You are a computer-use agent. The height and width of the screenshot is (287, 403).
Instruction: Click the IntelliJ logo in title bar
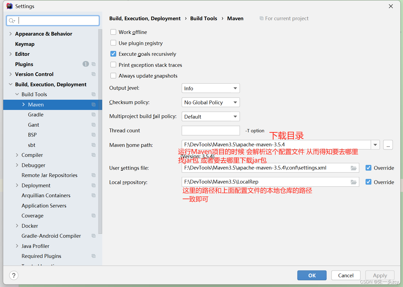click(9, 6)
